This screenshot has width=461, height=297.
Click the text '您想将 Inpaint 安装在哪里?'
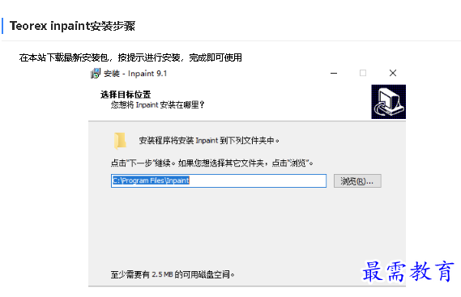[x=157, y=105]
